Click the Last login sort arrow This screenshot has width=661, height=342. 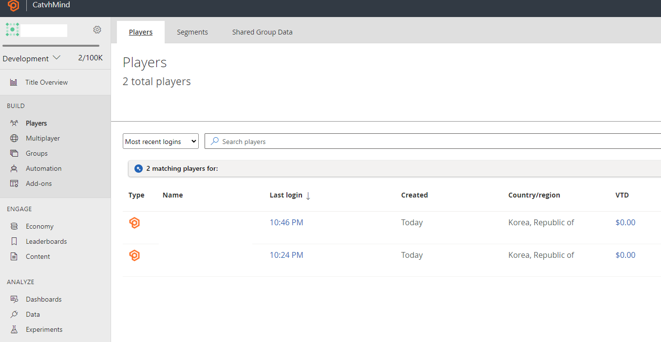(x=308, y=196)
